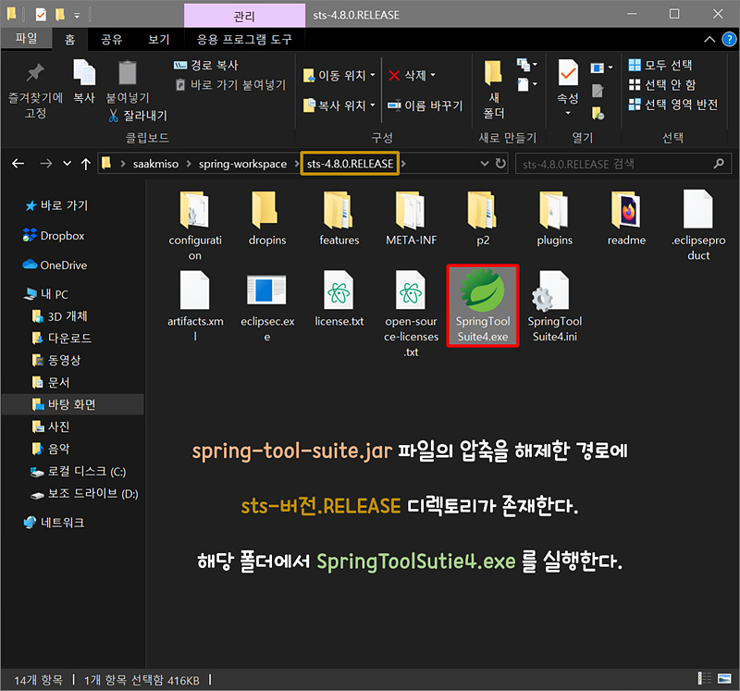This screenshot has height=691, width=740.
Task: Open 삭제 (Delete) dropdown
Action: coord(412,76)
